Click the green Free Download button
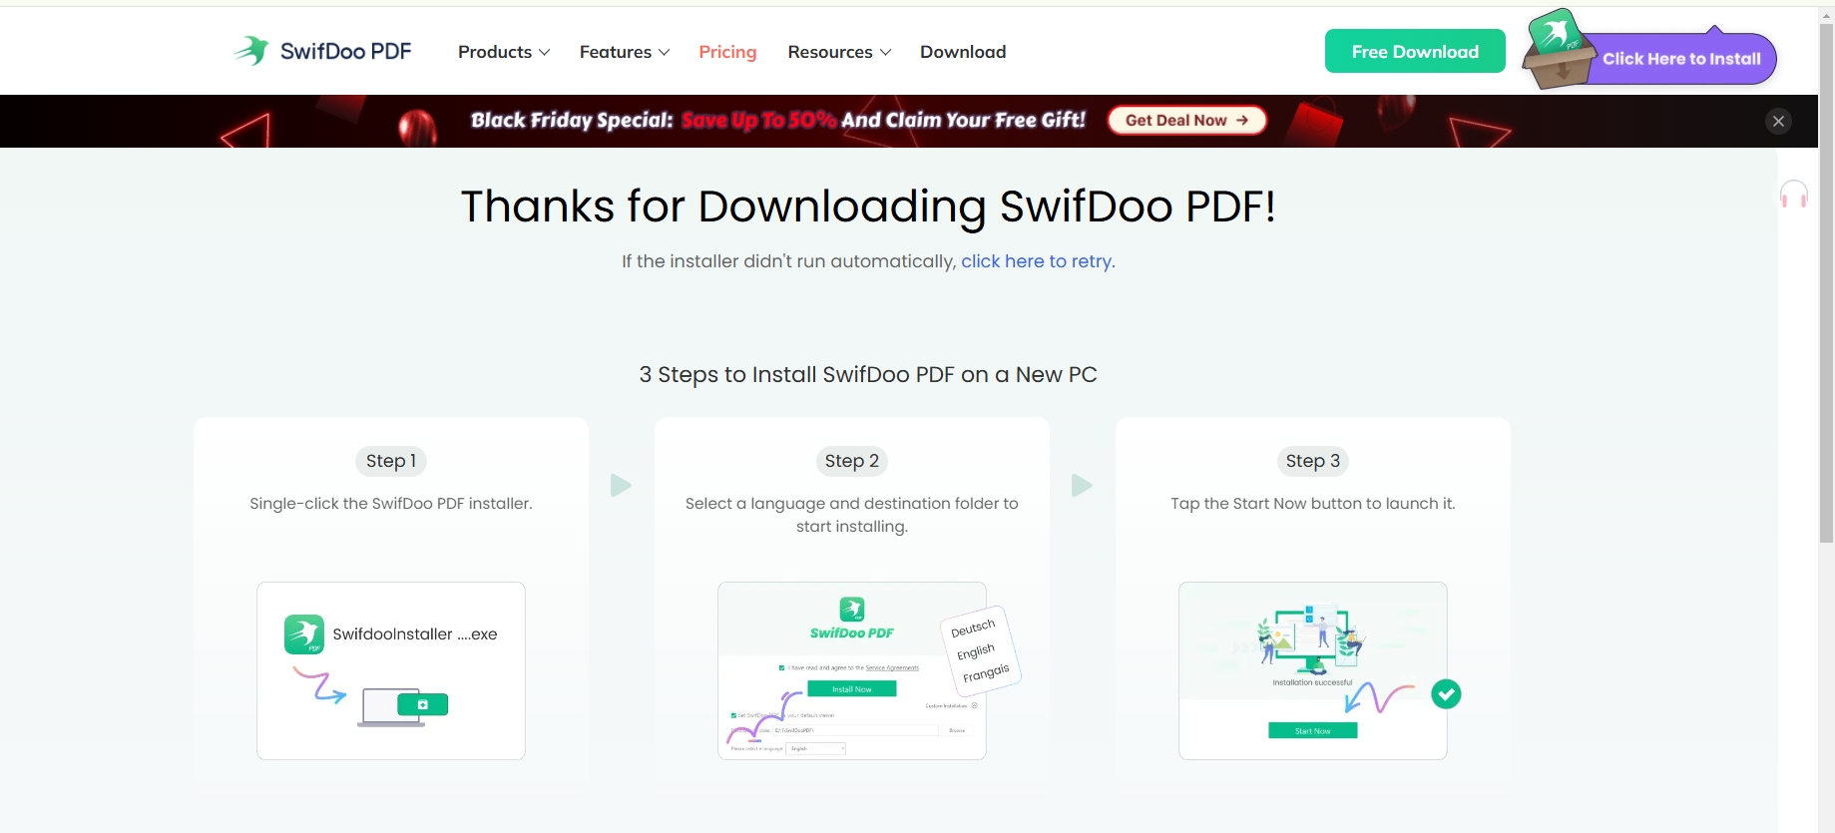 pyautogui.click(x=1415, y=51)
